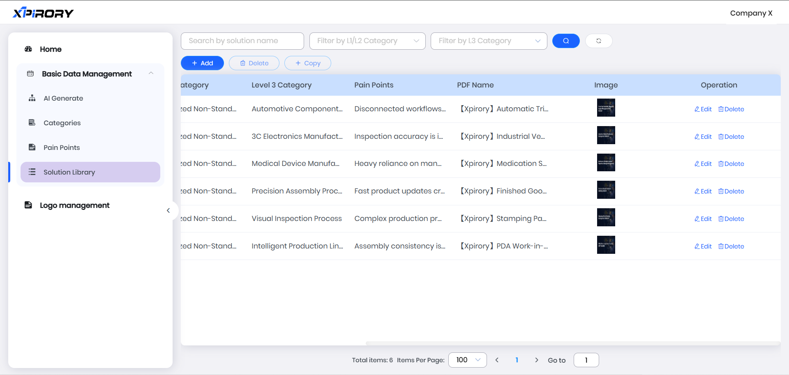Open the Medical Device row image thumbnail
This screenshot has width=789, height=375.
[606, 163]
